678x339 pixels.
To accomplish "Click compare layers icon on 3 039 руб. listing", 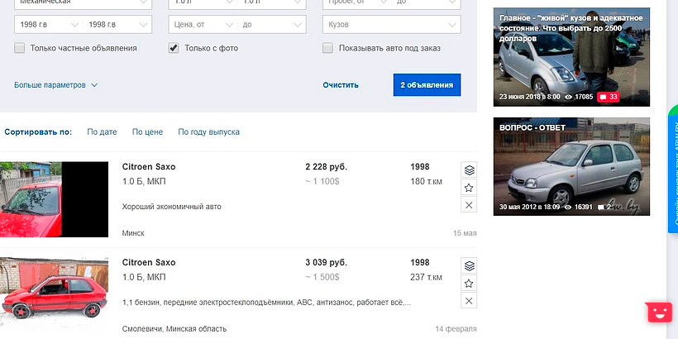I will tap(469, 265).
